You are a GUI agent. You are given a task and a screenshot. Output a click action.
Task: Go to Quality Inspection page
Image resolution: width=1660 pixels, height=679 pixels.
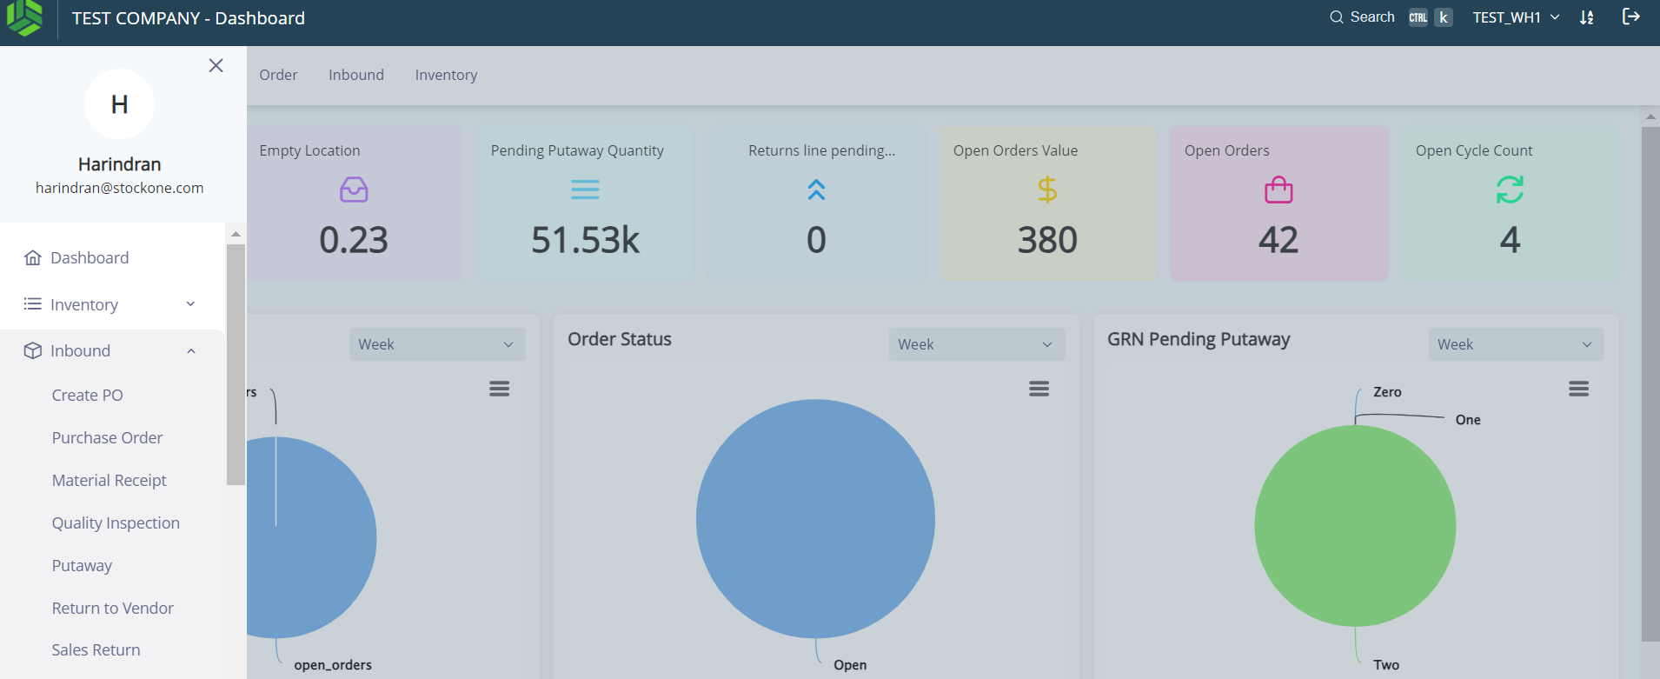point(116,523)
